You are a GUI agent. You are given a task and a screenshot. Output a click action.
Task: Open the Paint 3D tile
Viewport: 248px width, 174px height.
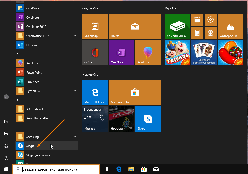click(x=148, y=53)
